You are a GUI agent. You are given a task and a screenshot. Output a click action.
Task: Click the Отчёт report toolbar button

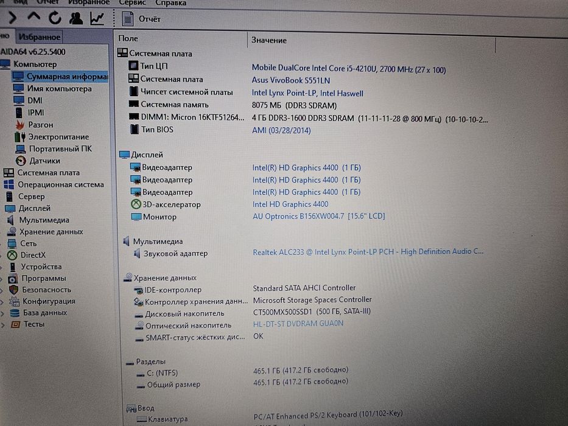coord(141,19)
